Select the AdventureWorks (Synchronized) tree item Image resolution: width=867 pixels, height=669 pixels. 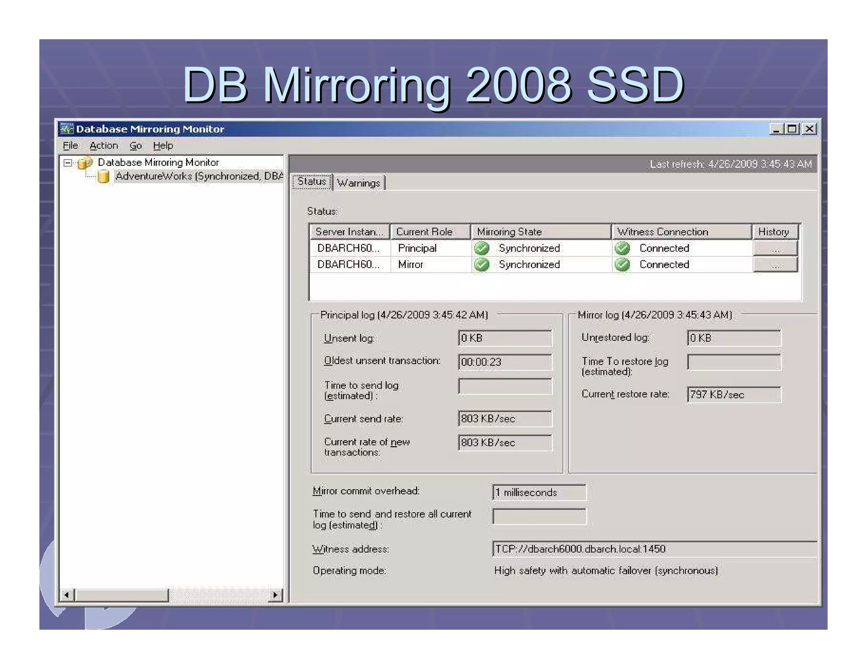199,176
